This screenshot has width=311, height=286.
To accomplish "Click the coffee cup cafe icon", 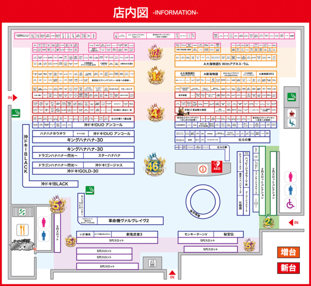I will 292,113.
